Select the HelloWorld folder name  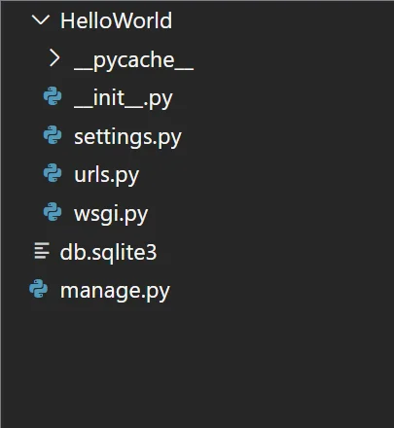tap(116, 20)
